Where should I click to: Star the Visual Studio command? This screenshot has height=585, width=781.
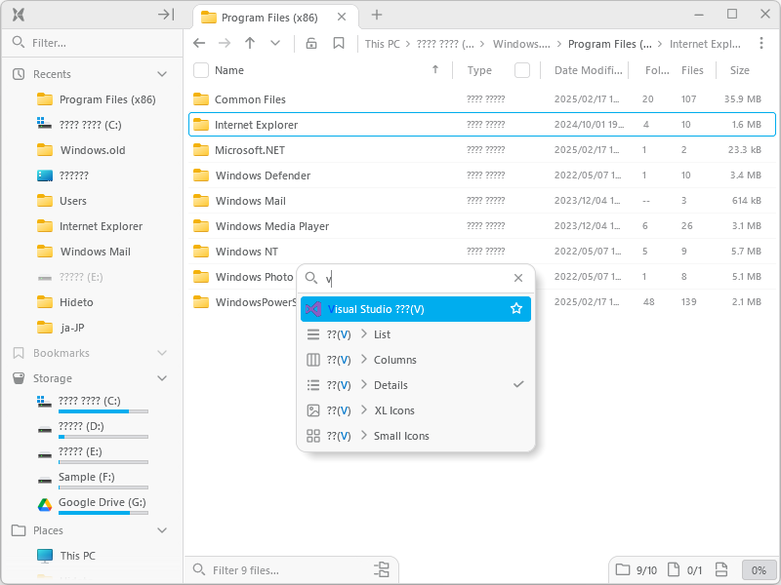click(516, 309)
